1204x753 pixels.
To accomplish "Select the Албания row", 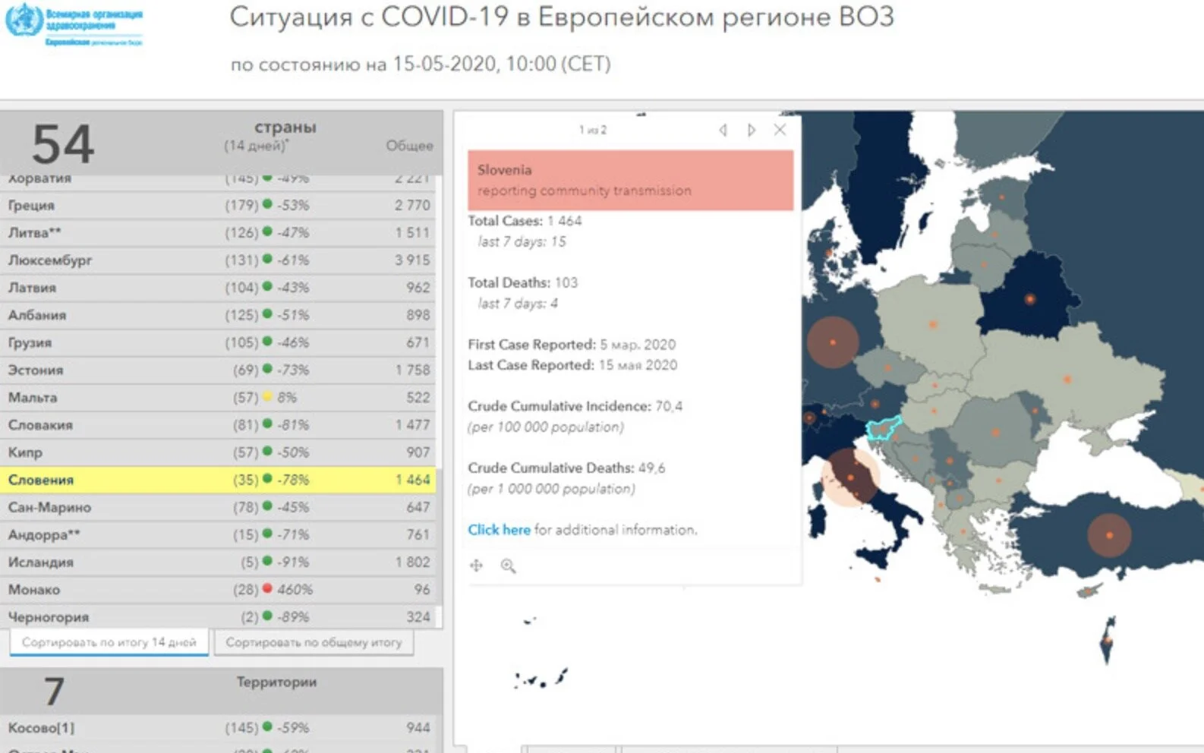I will [x=219, y=314].
